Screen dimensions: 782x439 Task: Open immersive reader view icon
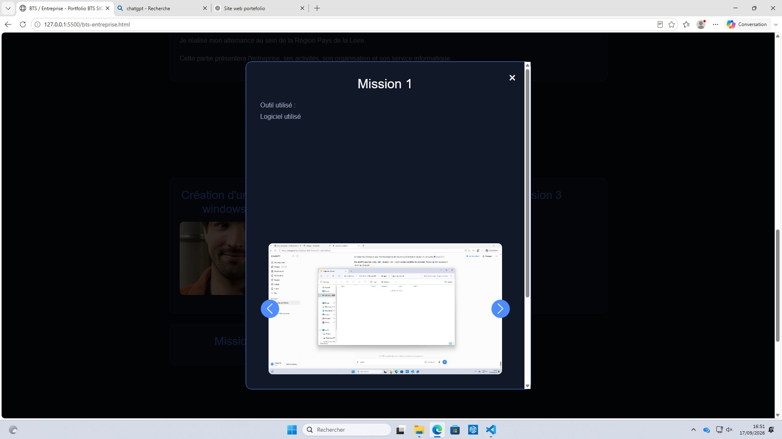660,24
